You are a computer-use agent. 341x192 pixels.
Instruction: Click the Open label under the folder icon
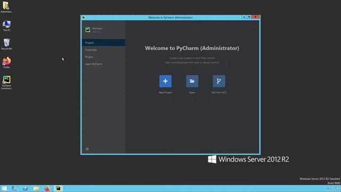[192, 92]
